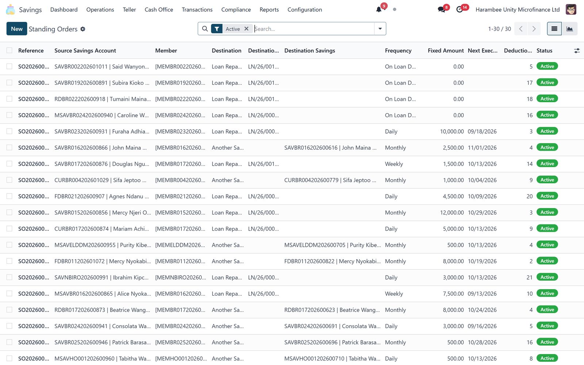
Task: Open the notifications bell icon
Action: coord(379,9)
